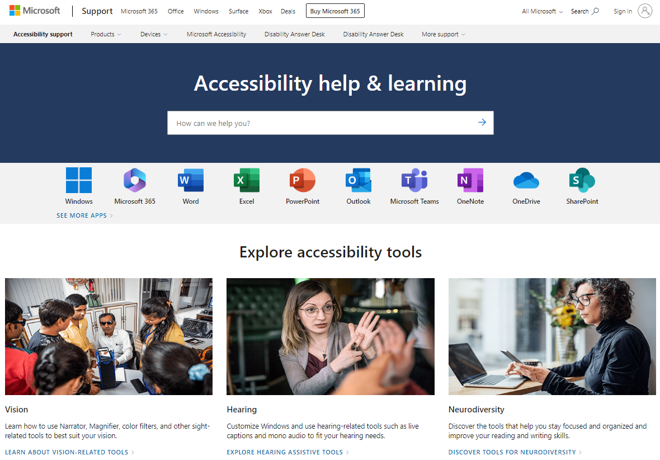660x460 pixels.
Task: Open the More support dropdown
Action: (x=443, y=34)
